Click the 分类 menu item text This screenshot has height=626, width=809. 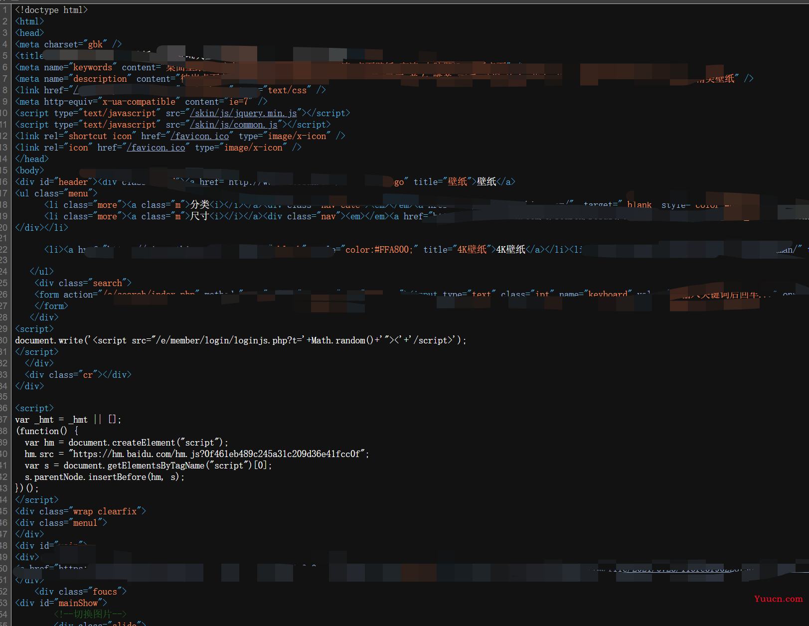coord(200,205)
